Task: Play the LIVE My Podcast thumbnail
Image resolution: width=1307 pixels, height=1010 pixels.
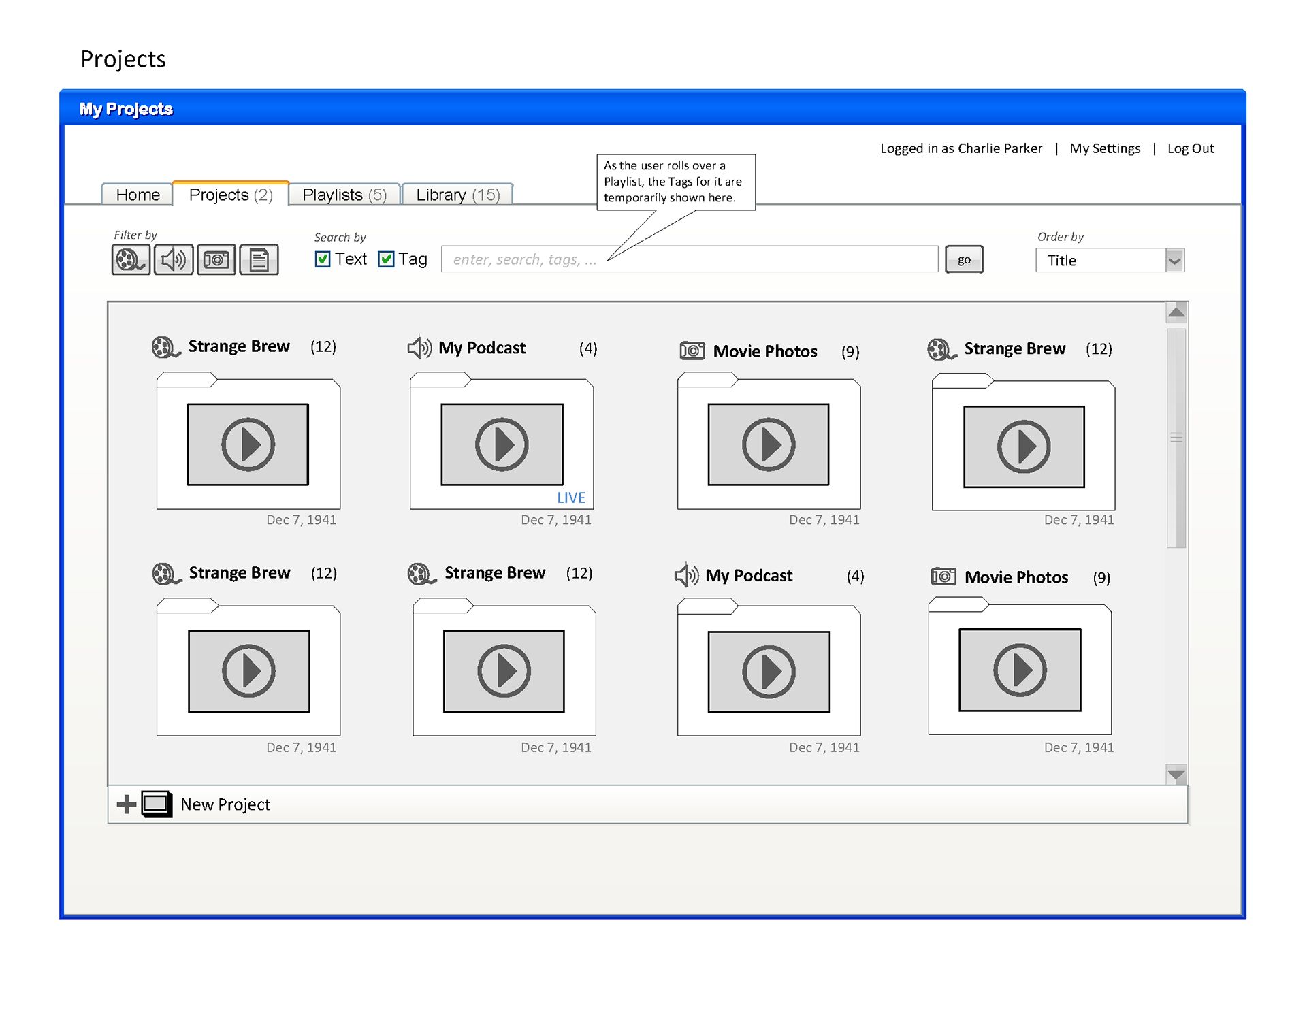Action: [502, 444]
